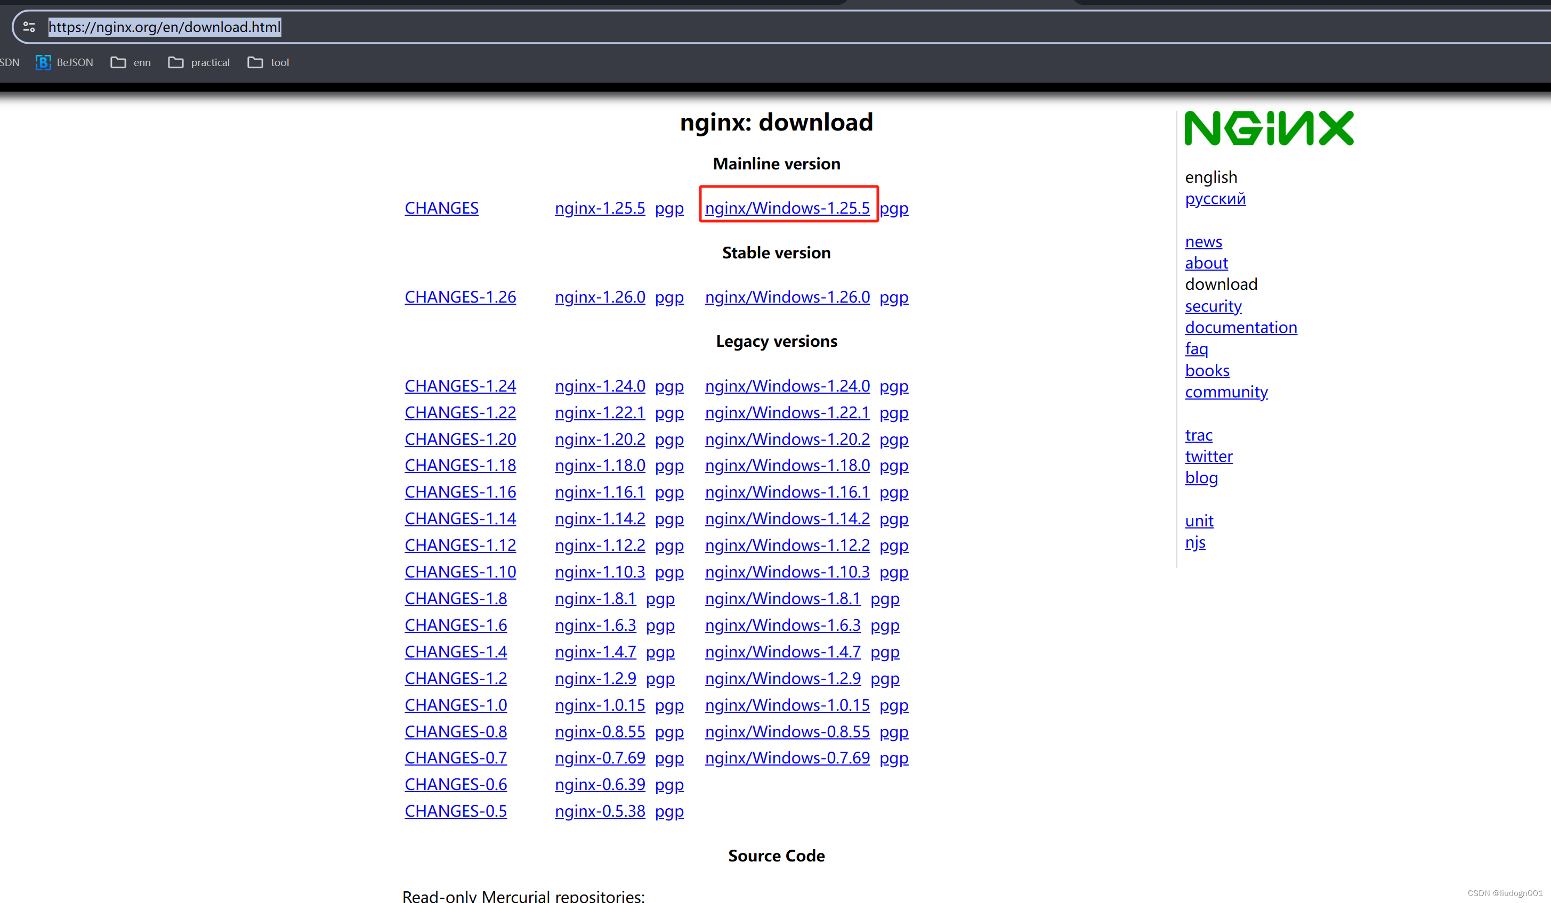This screenshot has width=1551, height=903.
Task: Visit the about page
Action: point(1206,263)
